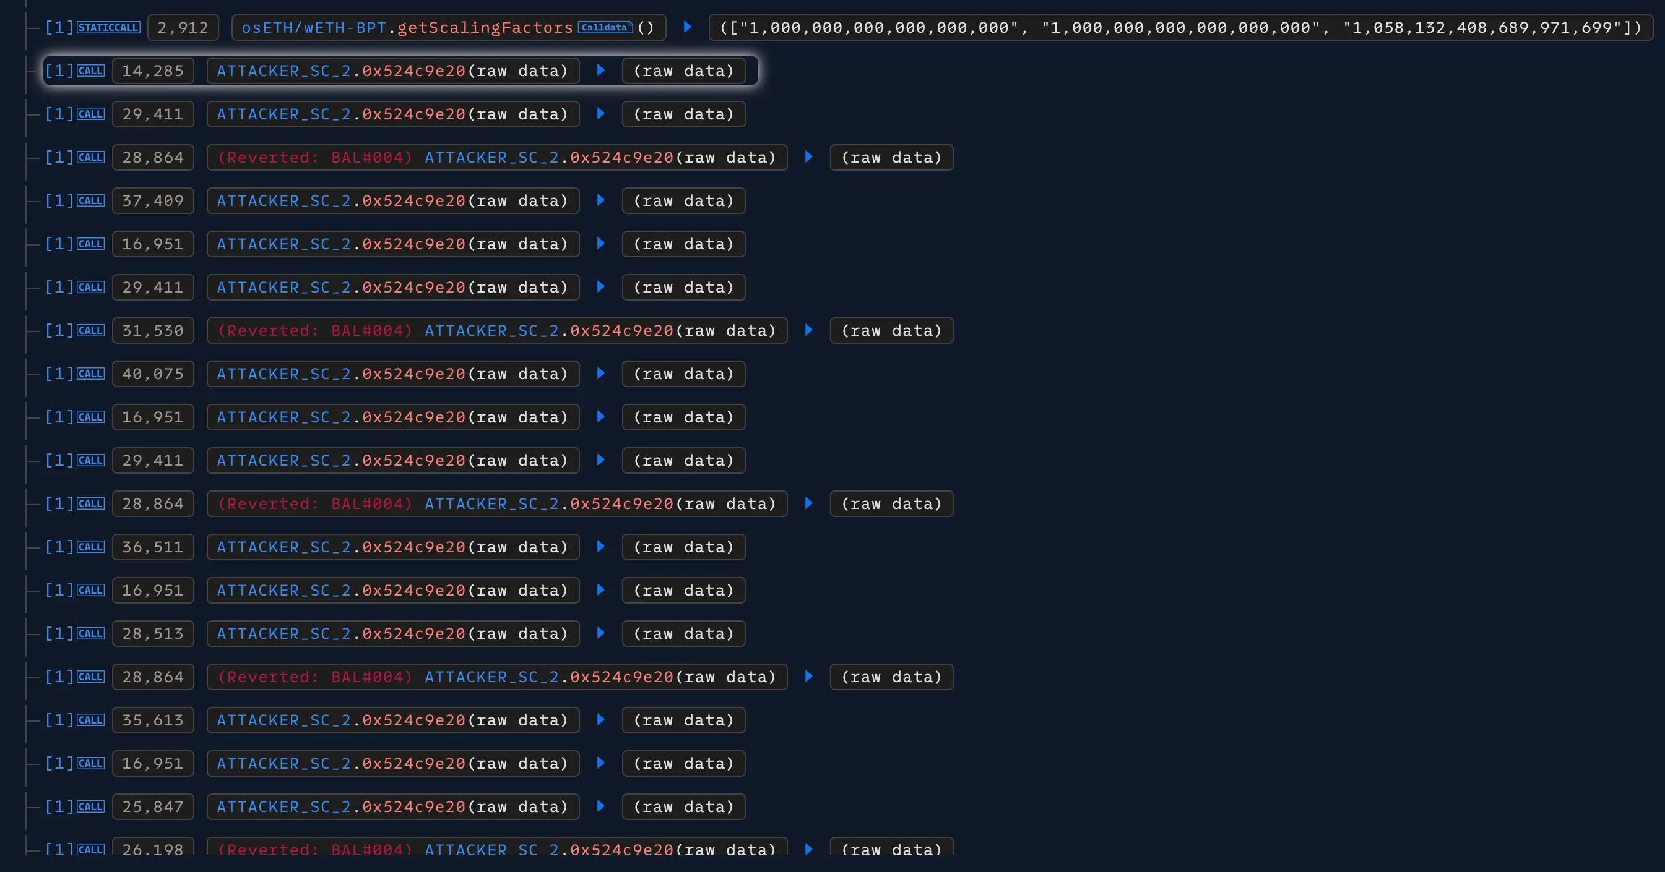This screenshot has height=872, width=1665.
Task: Click the gas value box showing 2,912
Action: point(182,27)
